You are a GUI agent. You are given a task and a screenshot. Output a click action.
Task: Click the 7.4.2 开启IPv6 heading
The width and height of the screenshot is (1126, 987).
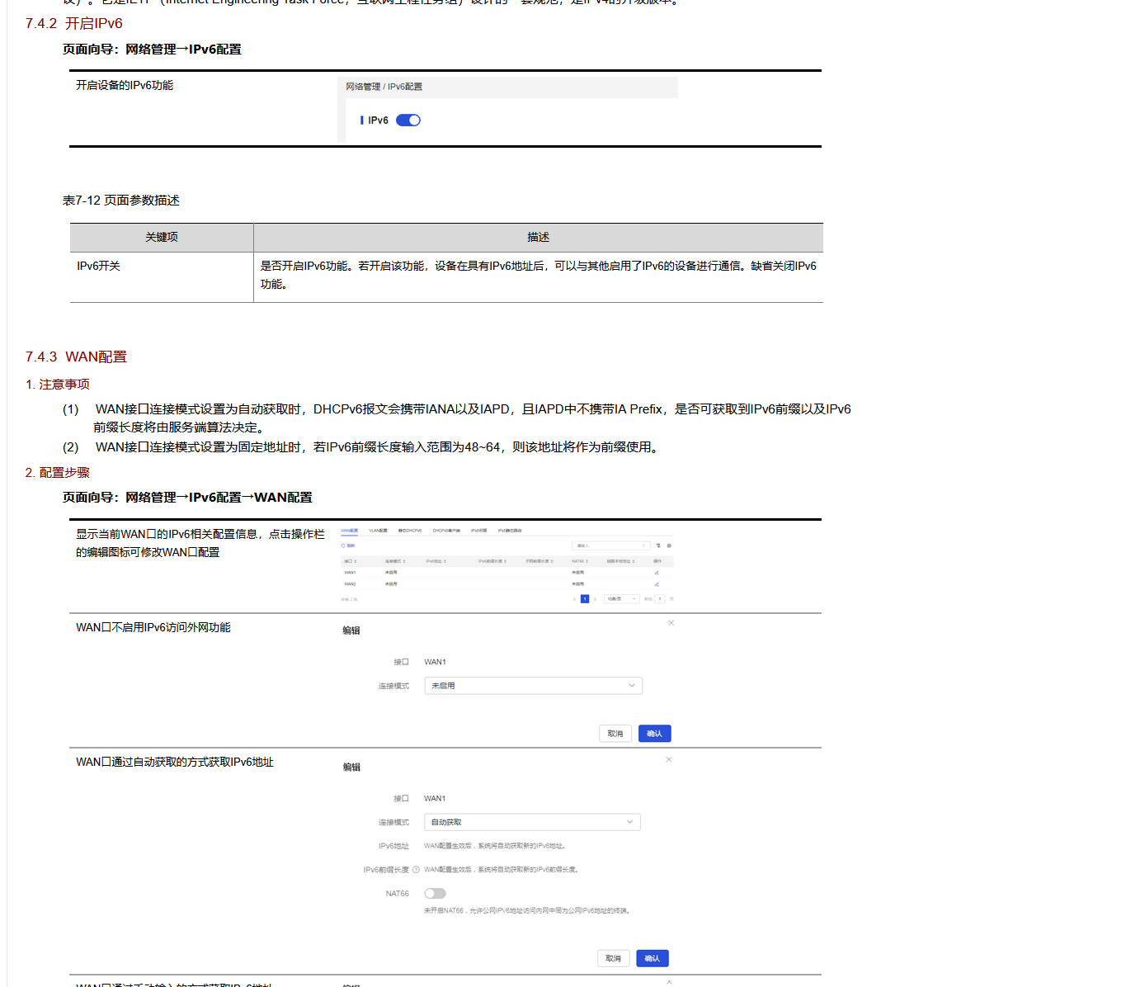click(x=74, y=23)
